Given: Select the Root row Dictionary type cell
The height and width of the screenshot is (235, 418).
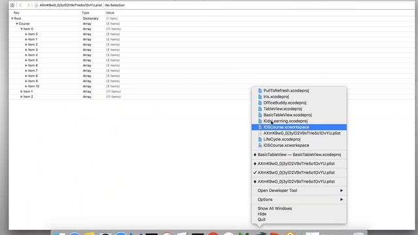Looking at the screenshot, I should [91, 18].
